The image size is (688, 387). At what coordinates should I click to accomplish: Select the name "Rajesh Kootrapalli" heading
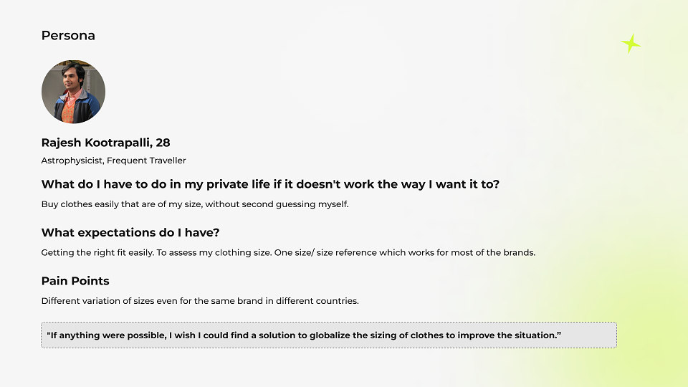click(x=97, y=143)
